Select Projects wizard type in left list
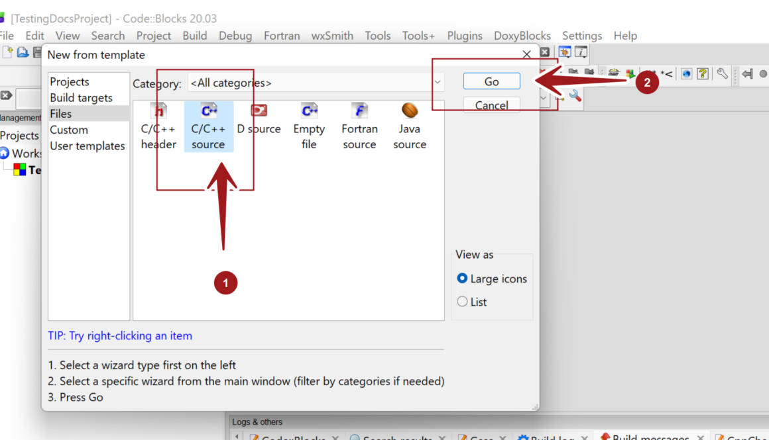 70,82
